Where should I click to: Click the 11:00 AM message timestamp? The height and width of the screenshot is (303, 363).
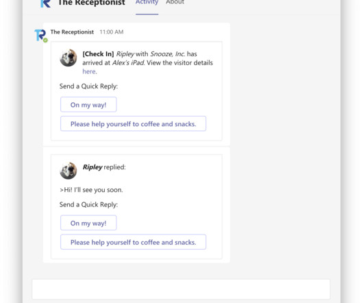click(x=112, y=32)
